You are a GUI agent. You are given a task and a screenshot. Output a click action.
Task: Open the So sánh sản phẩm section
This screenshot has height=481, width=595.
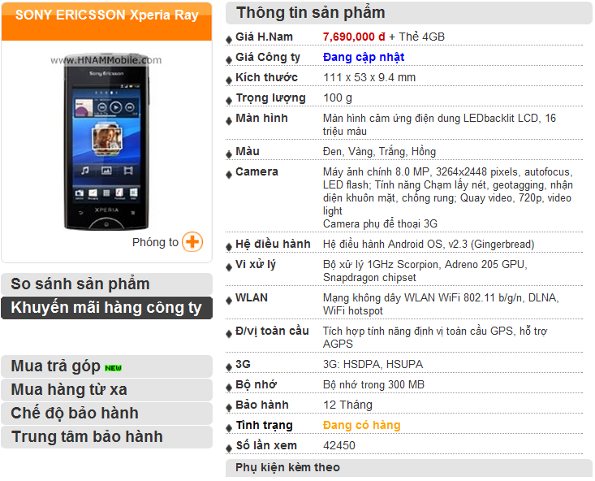(106, 284)
